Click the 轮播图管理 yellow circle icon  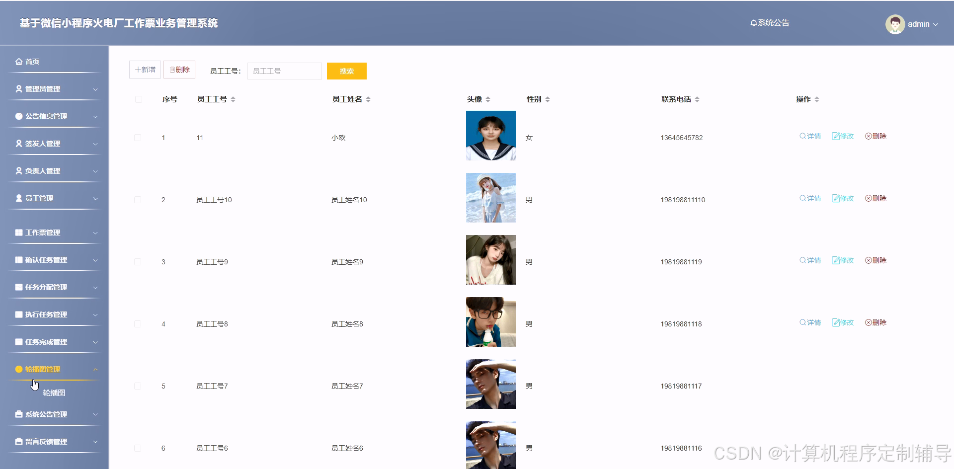(x=19, y=369)
